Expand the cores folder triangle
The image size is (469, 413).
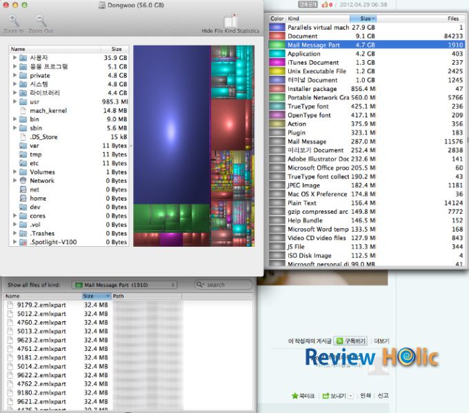click(x=14, y=216)
